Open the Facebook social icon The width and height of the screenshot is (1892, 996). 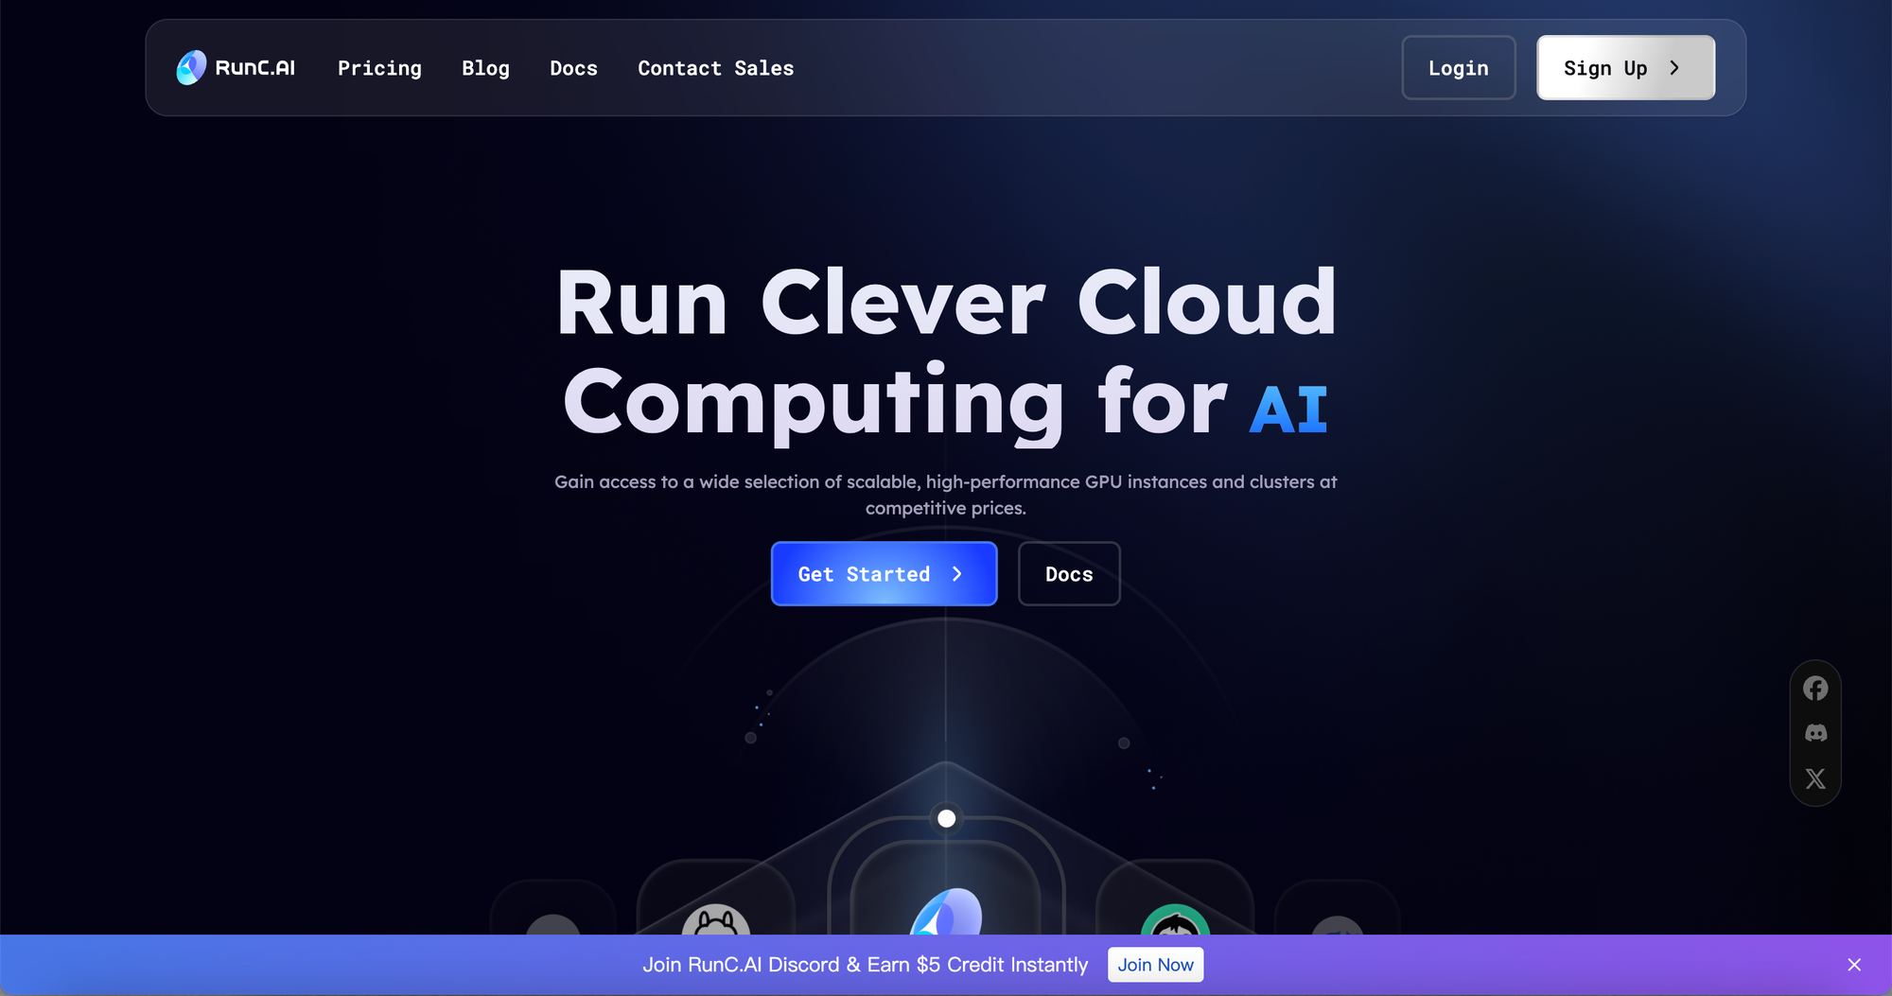(x=1815, y=689)
